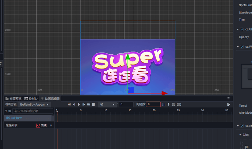Viewport: 252px width, 149px height.
Task: Step to previous frame button
Action: pyautogui.click(x=74, y=105)
